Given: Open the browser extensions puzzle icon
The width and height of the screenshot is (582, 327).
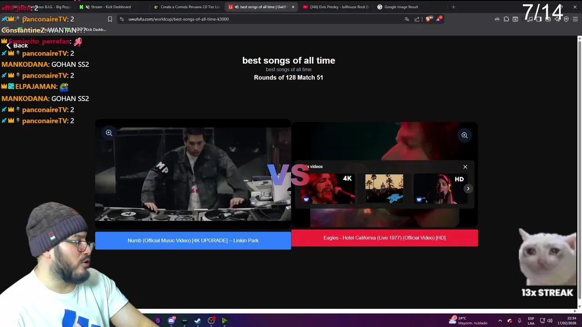Looking at the screenshot, I should click(x=506, y=19).
